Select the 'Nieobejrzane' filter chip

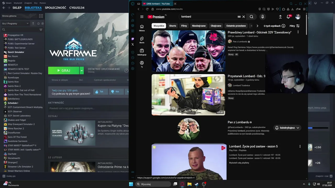(x=199, y=26)
